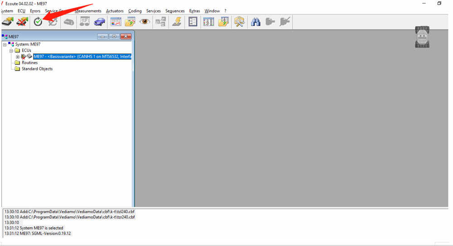Click the green checkmark connect icon
The height and width of the screenshot is (246, 453).
(x=38, y=21)
